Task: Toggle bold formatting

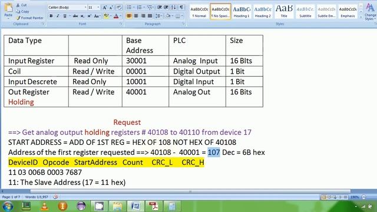Action: [51, 16]
